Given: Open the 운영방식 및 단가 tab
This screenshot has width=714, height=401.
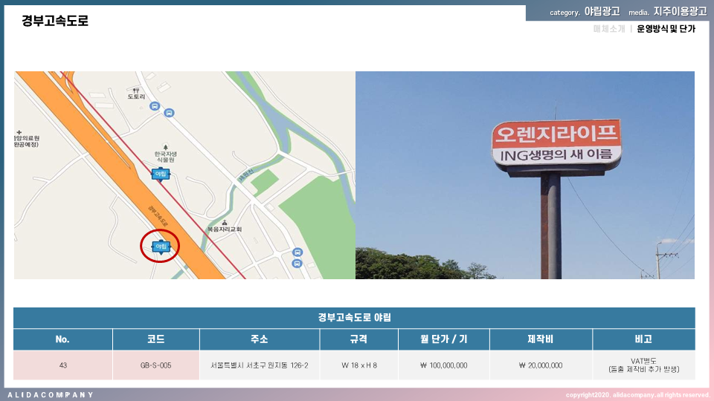Looking at the screenshot, I should point(666,30).
